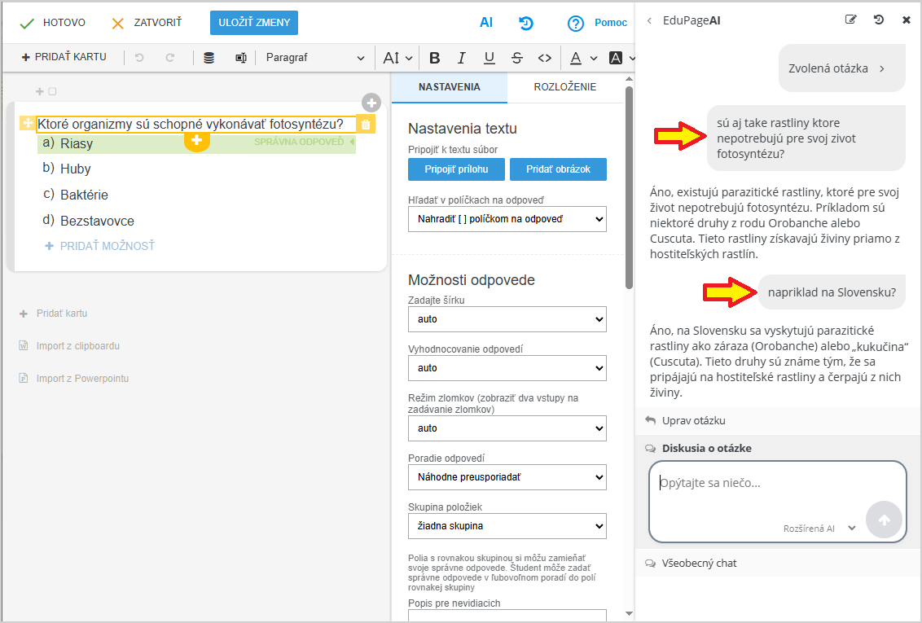Expand the text color dropdown arrow
This screenshot has width=922, height=623.
[593, 58]
